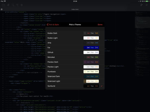Tap the Sunburst preview swatch
The image size is (150, 112).
point(91,86)
